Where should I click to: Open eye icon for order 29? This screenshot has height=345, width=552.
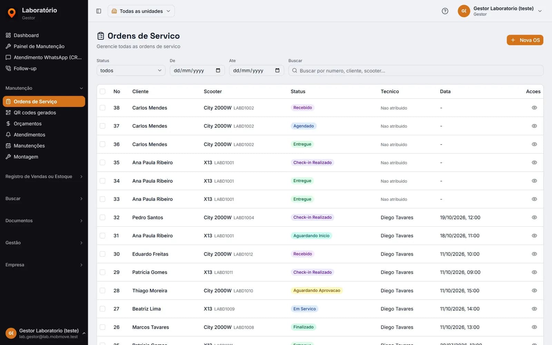pyautogui.click(x=534, y=272)
